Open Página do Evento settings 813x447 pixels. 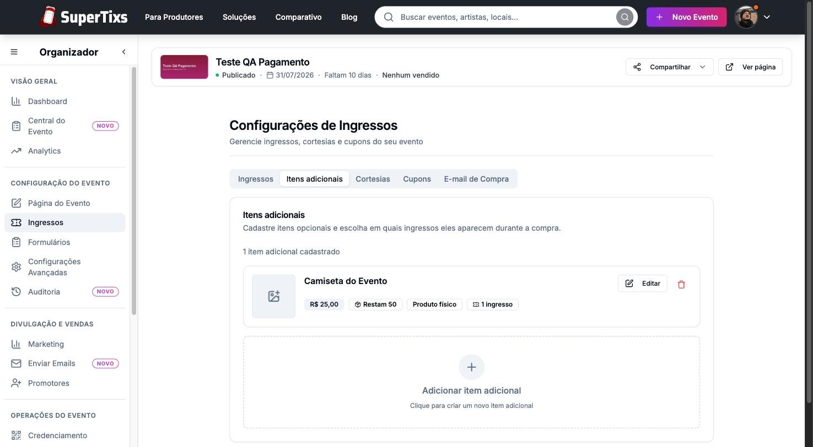click(64, 203)
